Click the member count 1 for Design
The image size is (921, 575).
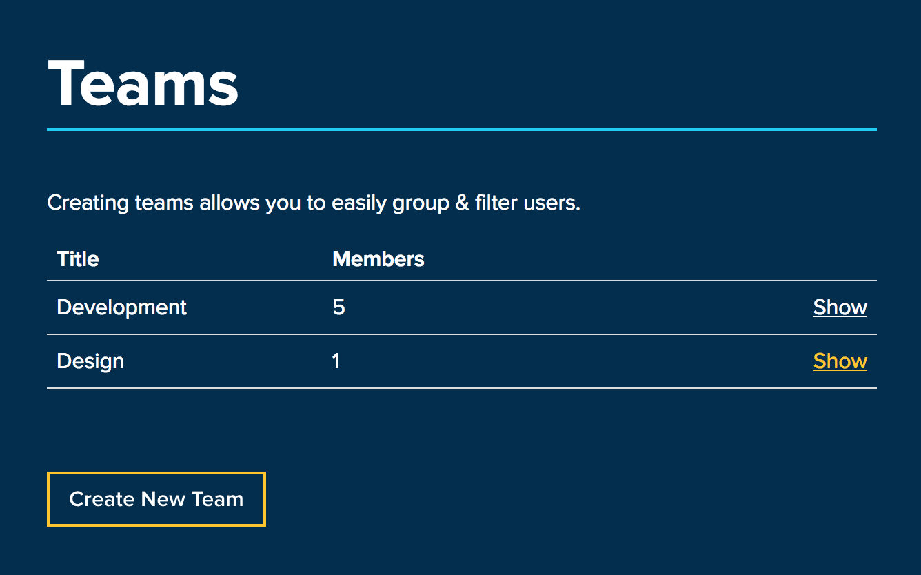tap(336, 361)
